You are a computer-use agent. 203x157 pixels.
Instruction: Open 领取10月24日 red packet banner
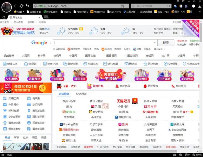pyautogui.click(x=26, y=88)
